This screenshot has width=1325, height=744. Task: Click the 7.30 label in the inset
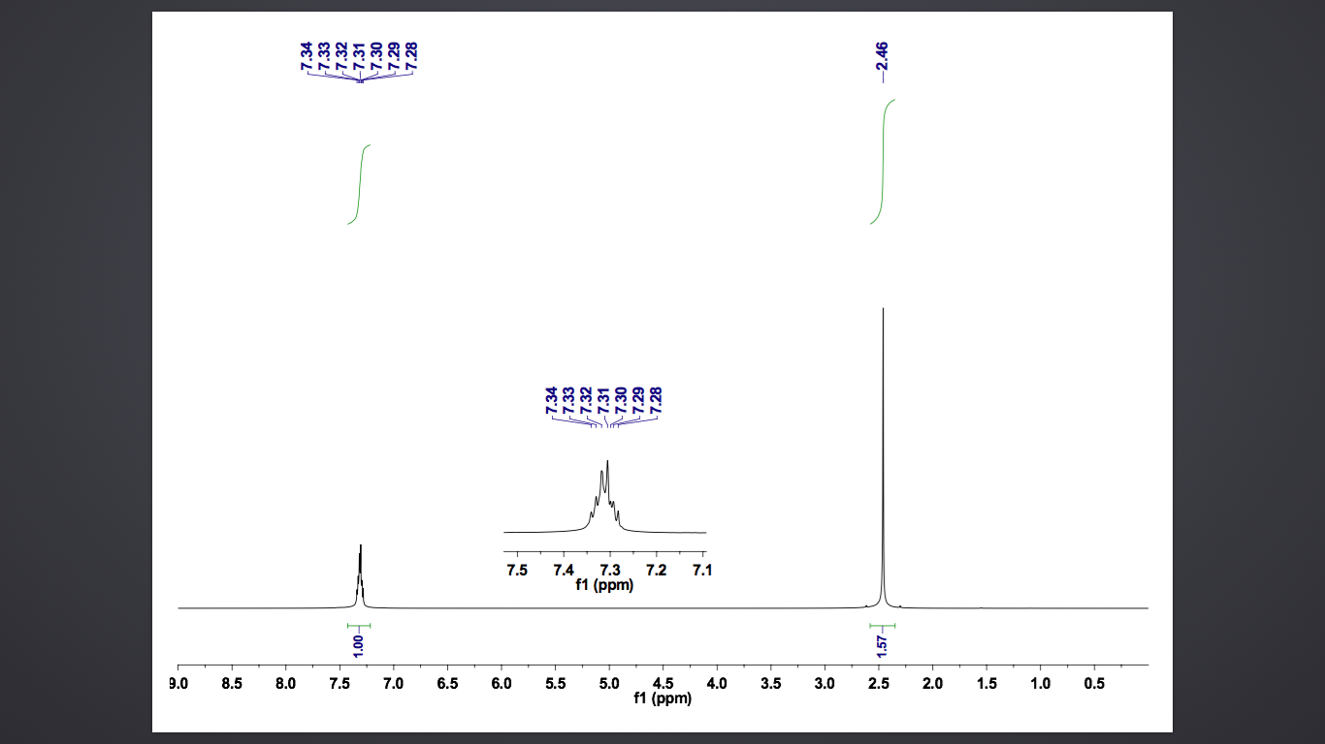click(x=620, y=400)
